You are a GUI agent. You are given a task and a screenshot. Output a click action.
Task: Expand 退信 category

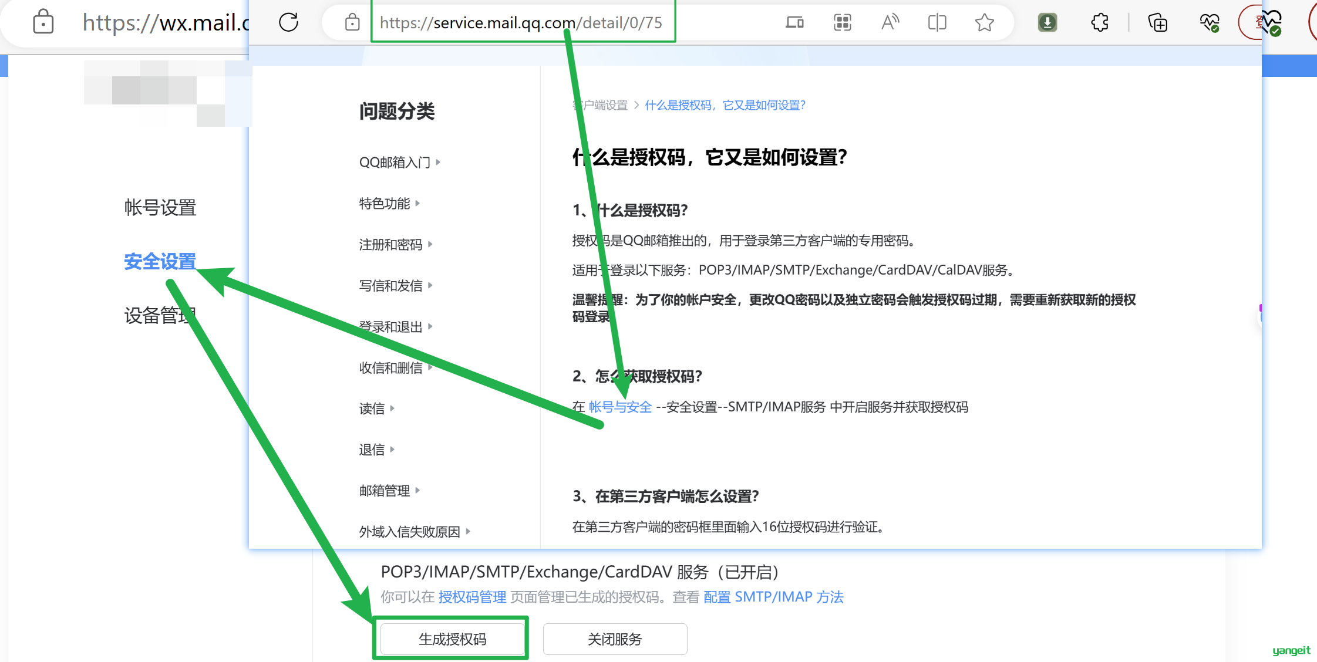(x=376, y=450)
